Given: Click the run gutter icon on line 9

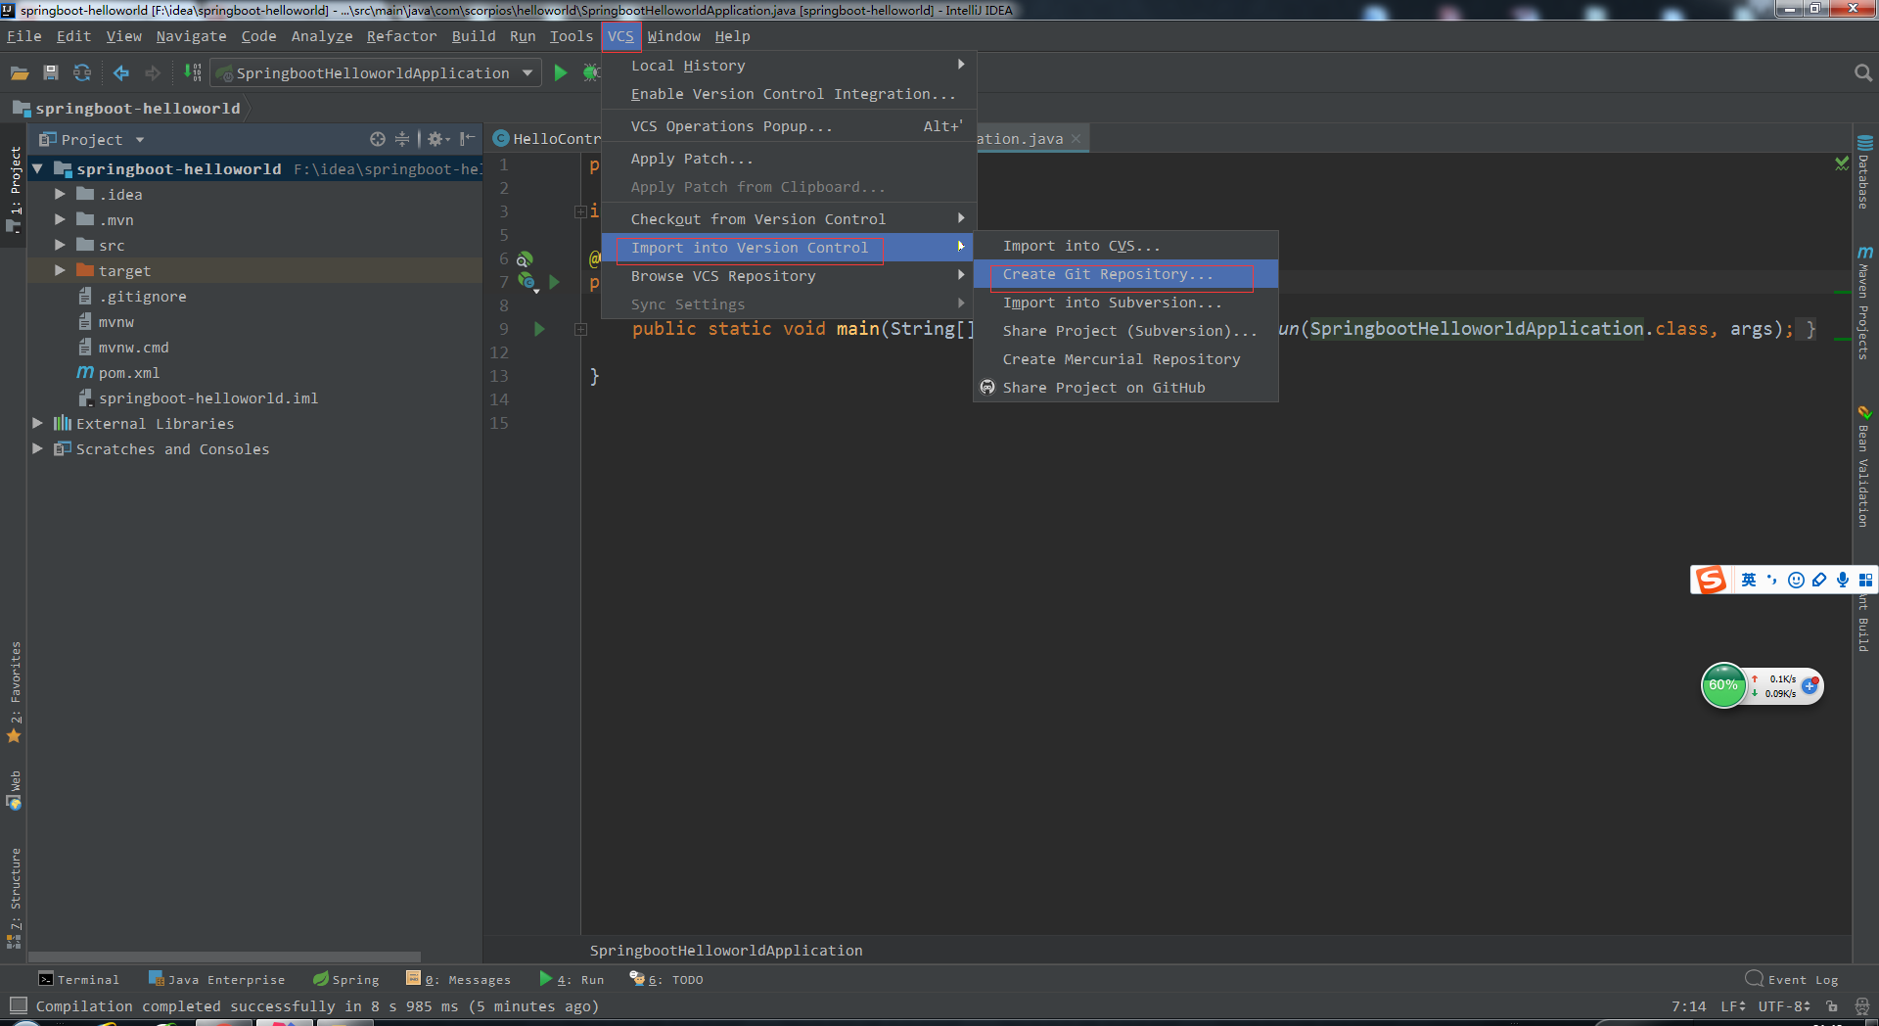Looking at the screenshot, I should [539, 329].
